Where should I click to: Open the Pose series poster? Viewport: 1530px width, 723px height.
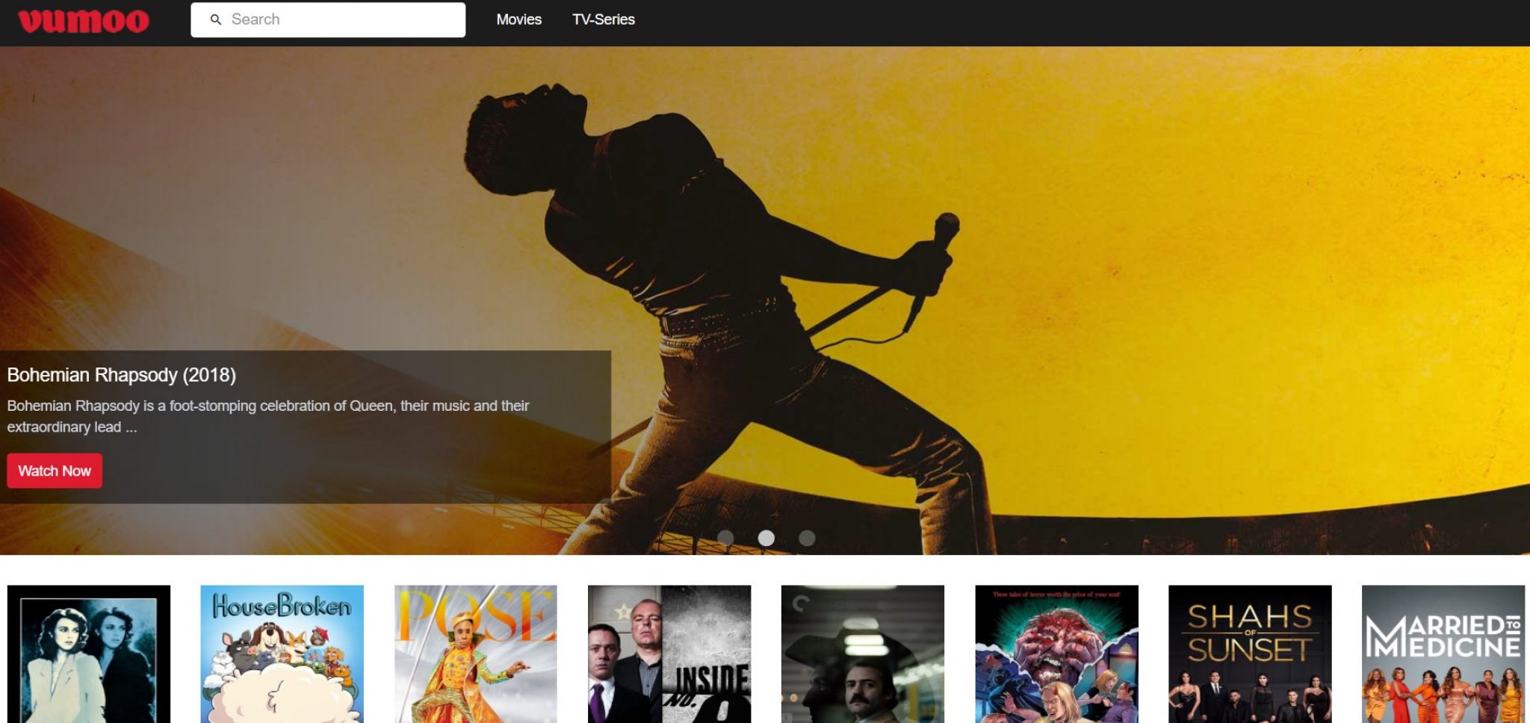tap(475, 654)
